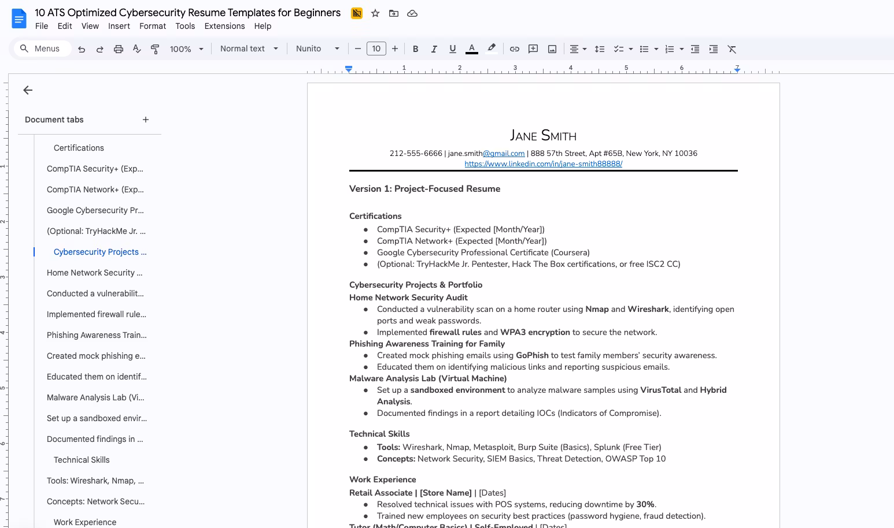Viewport: 894px width, 528px height.
Task: Open the Nunito font dropdown
Action: coord(317,49)
